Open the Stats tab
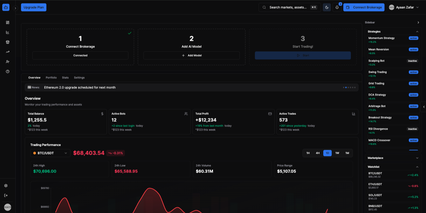Image resolution: width=426 pixels, height=213 pixels. (x=65, y=77)
